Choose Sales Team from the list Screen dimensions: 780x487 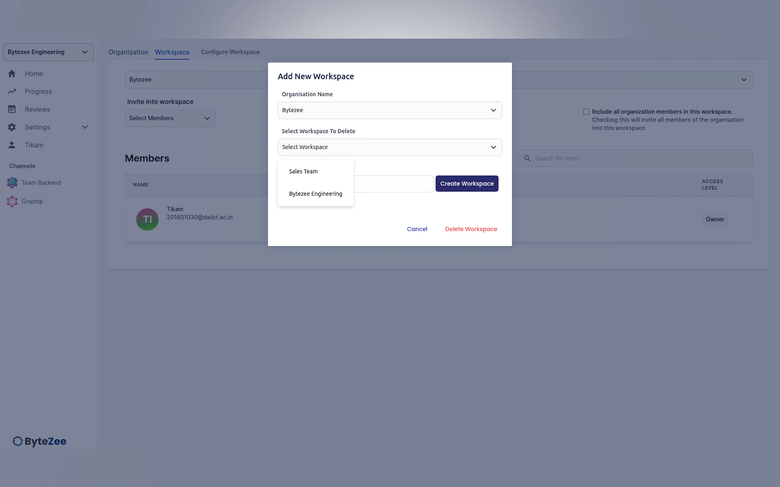303,171
